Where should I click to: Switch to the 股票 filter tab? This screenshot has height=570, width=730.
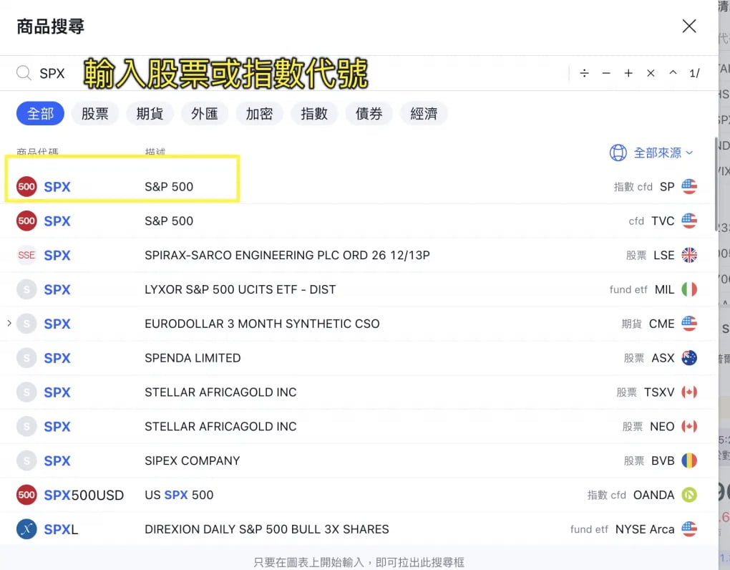tap(95, 113)
